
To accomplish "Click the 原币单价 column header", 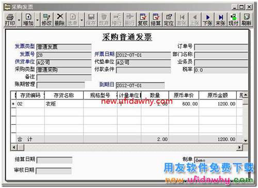I will coord(184,95).
